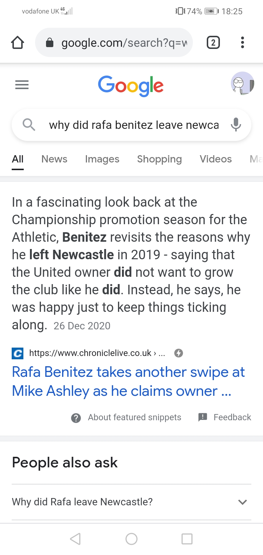The height and width of the screenshot is (555, 263).
Task: Open the Google hamburger menu
Action: (x=22, y=85)
